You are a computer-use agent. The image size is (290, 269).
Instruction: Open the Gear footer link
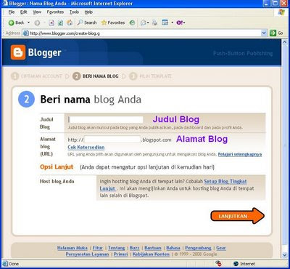[221, 248]
